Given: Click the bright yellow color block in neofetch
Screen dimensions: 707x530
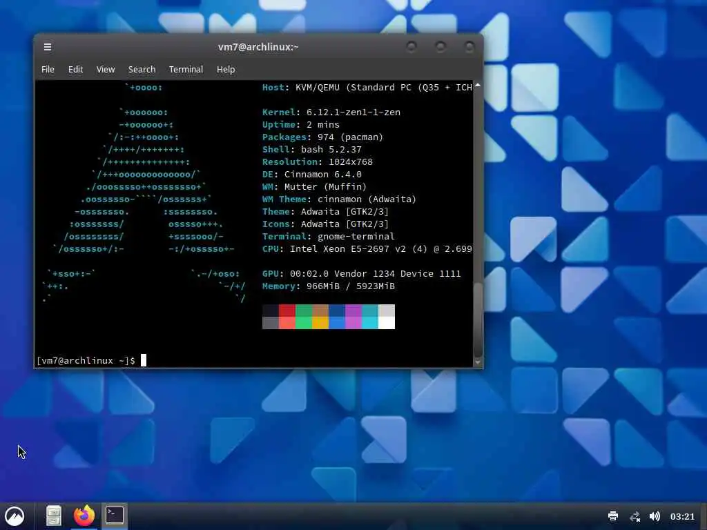Looking at the screenshot, I should [320, 323].
